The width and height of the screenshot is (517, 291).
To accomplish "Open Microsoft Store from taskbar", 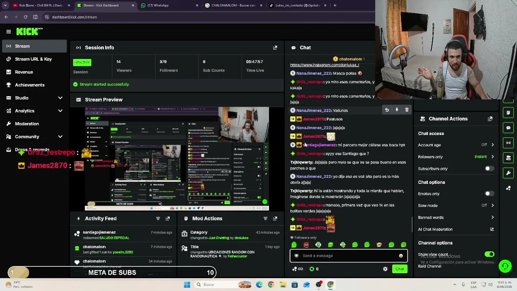I will coord(294,285).
